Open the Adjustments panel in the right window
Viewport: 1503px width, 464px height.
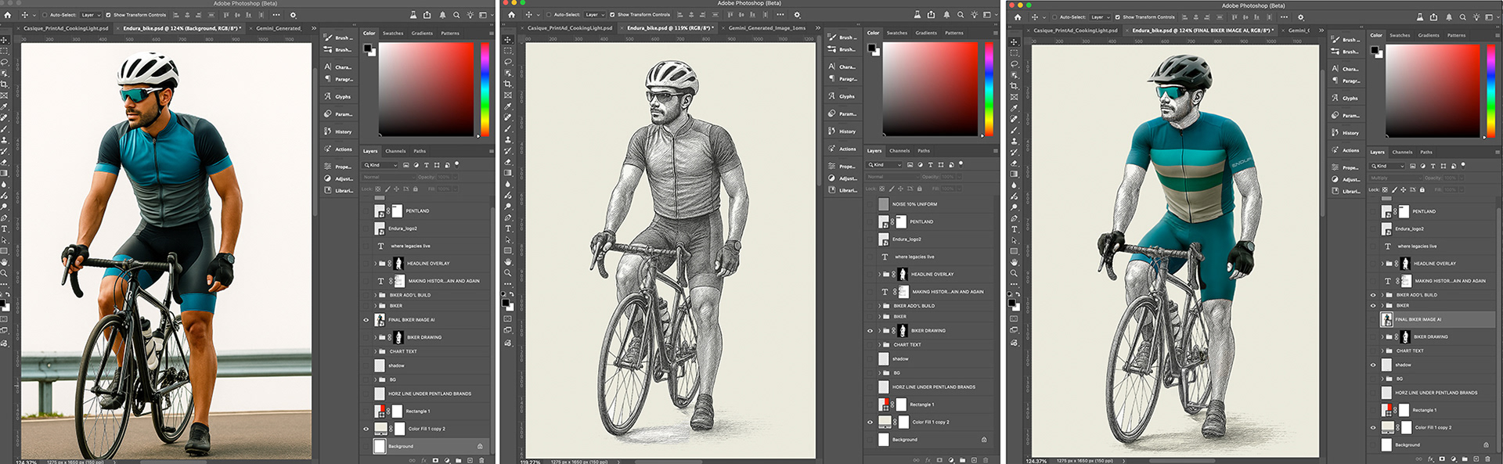pyautogui.click(x=1346, y=179)
